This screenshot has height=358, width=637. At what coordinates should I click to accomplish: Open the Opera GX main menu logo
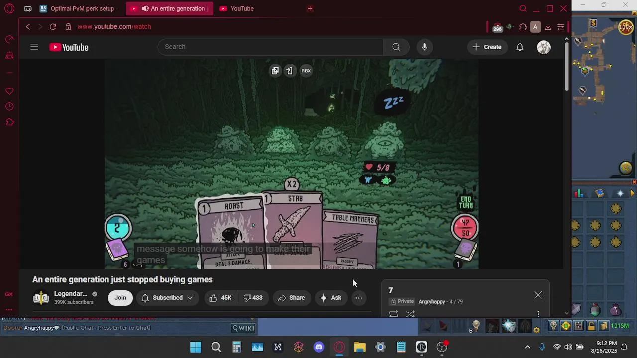coord(9,8)
